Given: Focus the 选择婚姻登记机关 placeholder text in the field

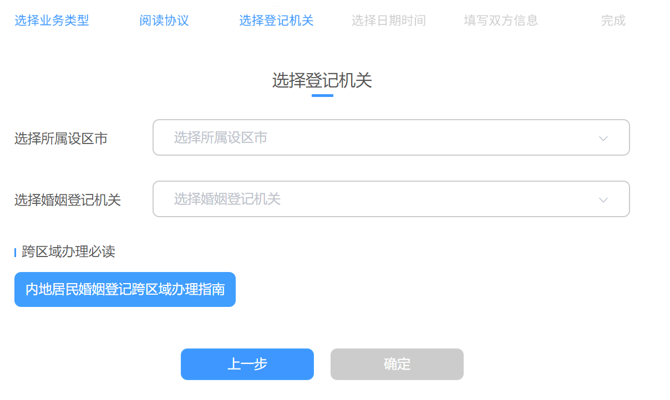Looking at the screenshot, I should [x=227, y=199].
